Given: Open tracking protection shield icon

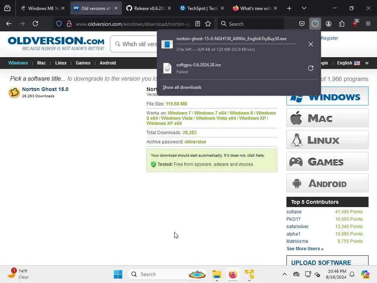Looking at the screenshot, I should (59, 24).
